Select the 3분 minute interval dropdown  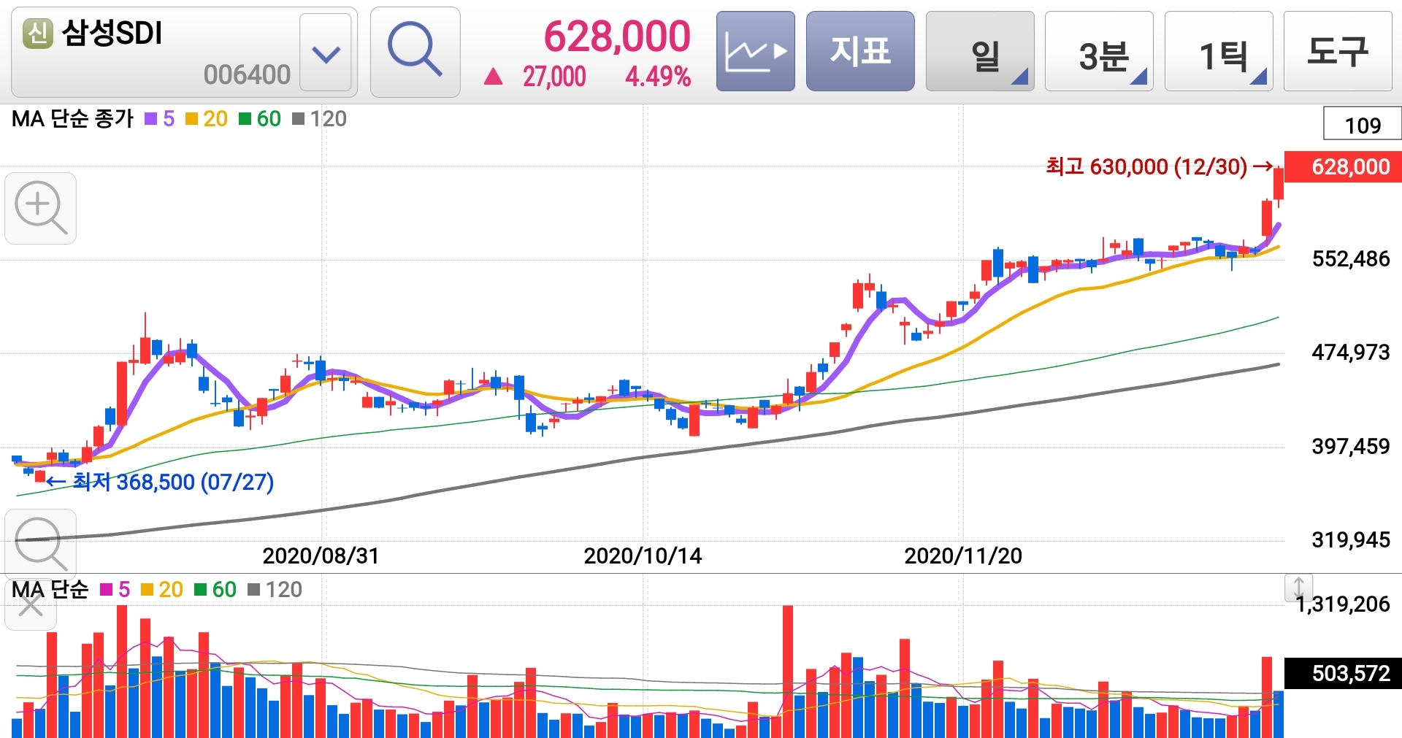[1099, 52]
